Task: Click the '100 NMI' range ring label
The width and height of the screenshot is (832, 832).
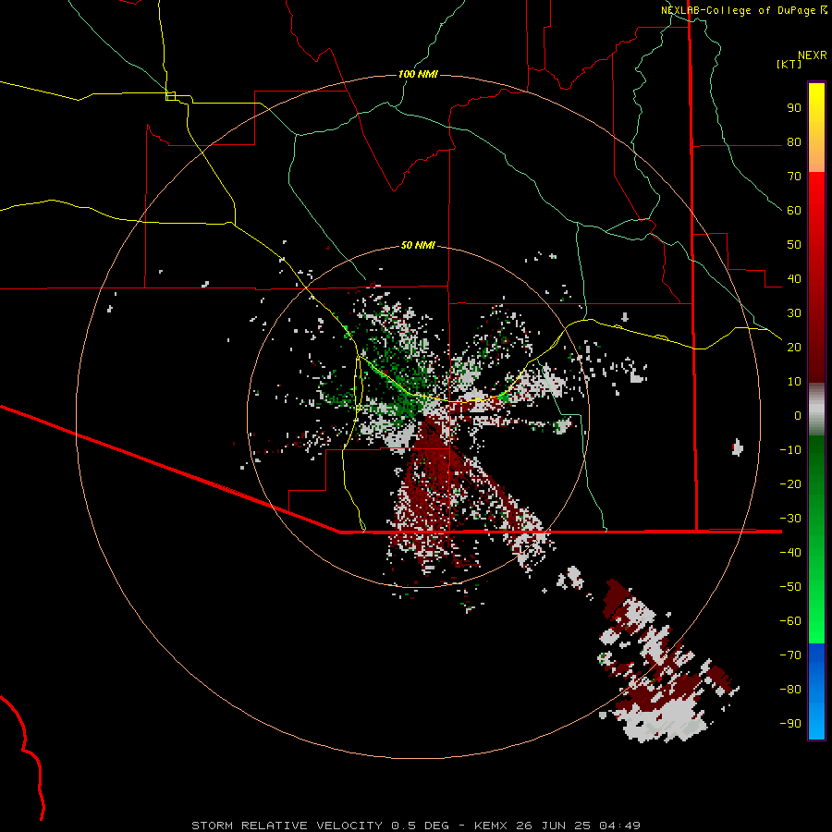Action: tap(418, 74)
